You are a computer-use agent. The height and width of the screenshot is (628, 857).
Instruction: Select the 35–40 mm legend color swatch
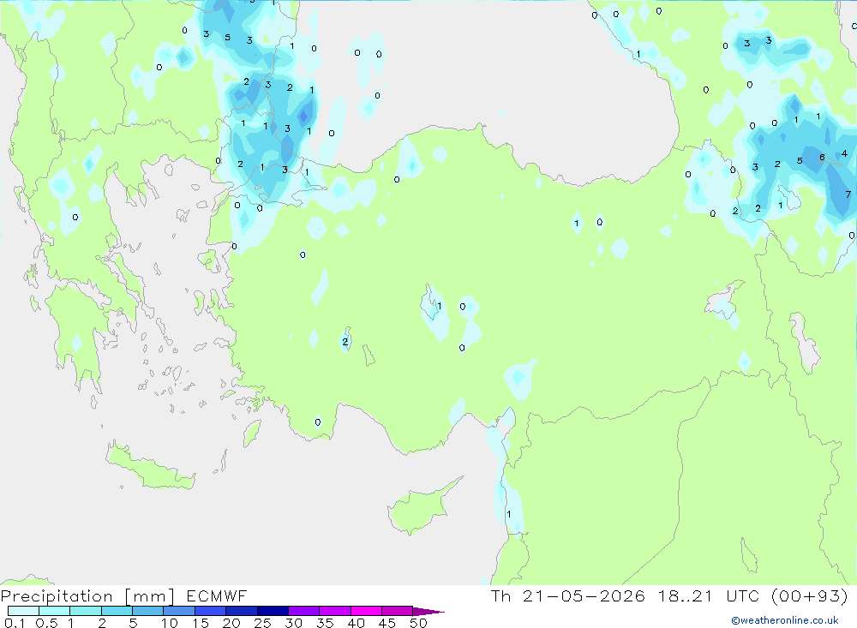(x=334, y=611)
